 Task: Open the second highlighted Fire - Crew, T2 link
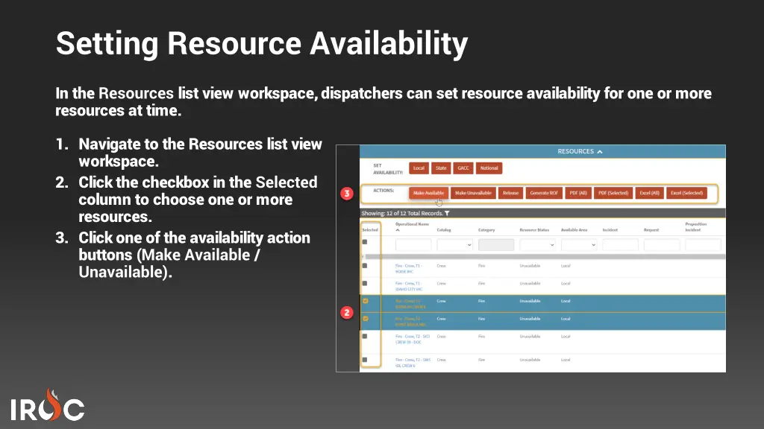click(x=410, y=322)
